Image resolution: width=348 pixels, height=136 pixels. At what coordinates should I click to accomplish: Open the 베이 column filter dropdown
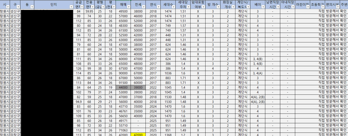pos(263,7)
